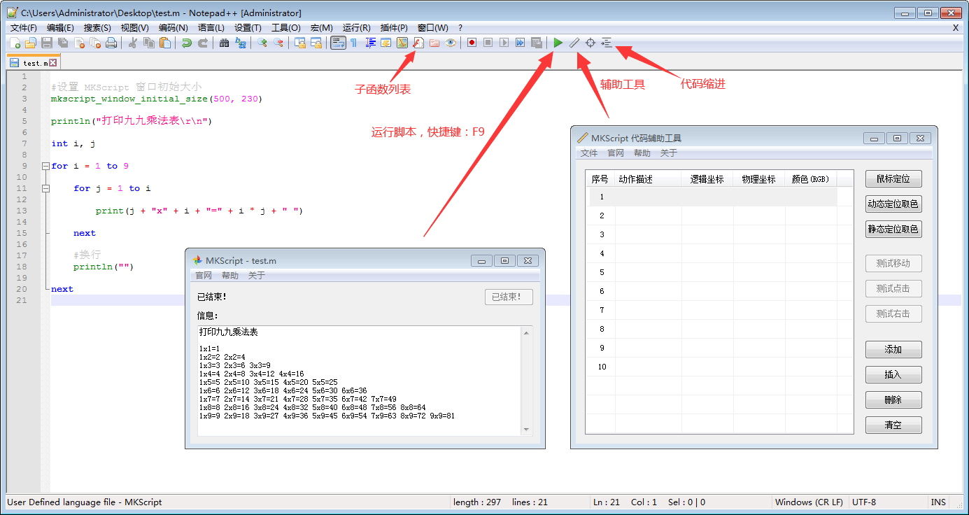Screen dimensions: 969x515
Task: Open the 运行(R) menu
Action: (x=356, y=28)
